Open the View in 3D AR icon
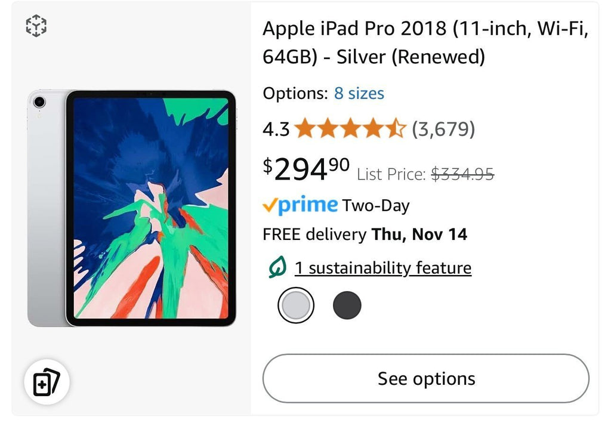The width and height of the screenshot is (611, 426). 36,26
